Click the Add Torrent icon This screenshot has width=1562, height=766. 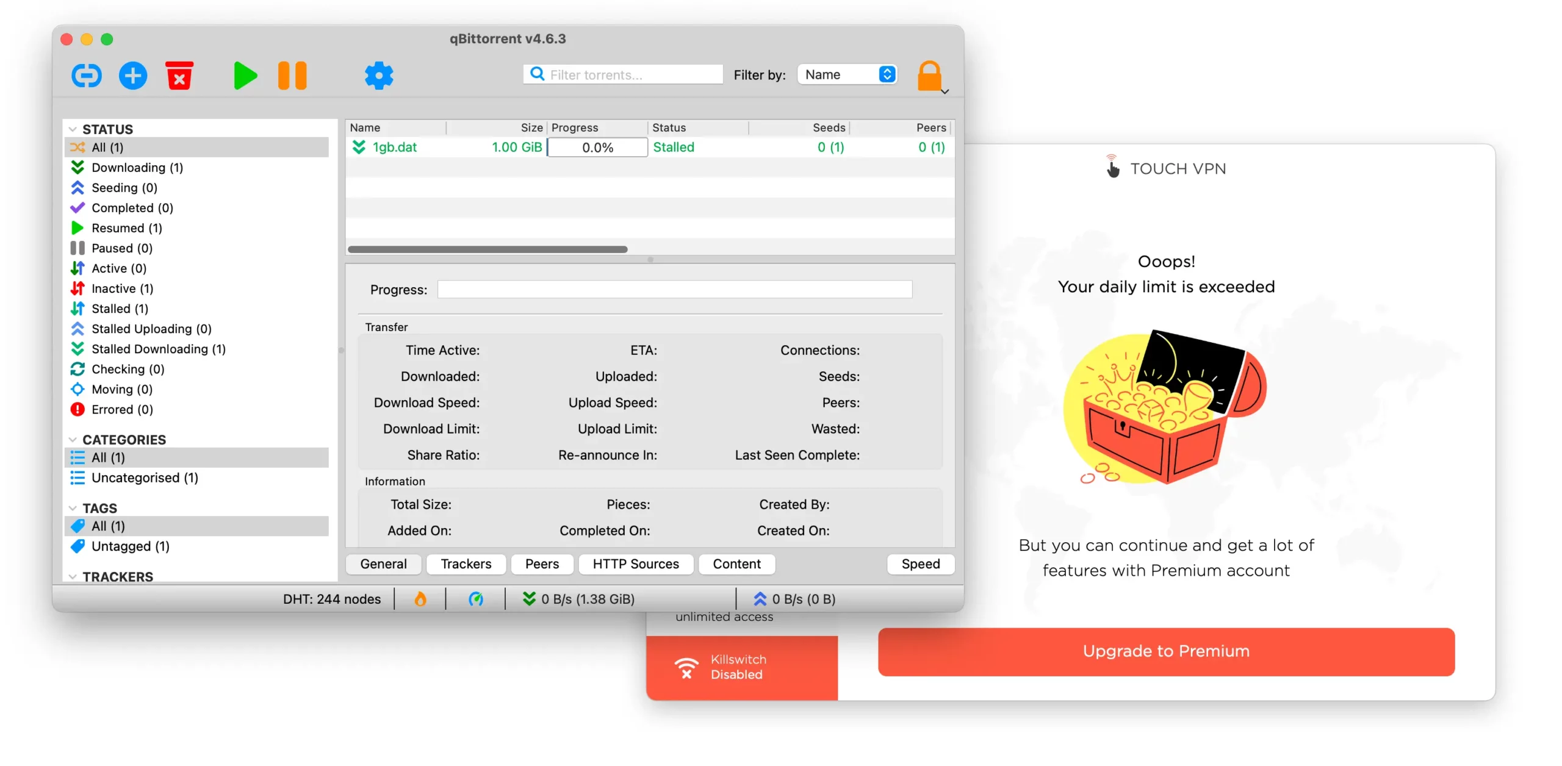coord(132,76)
